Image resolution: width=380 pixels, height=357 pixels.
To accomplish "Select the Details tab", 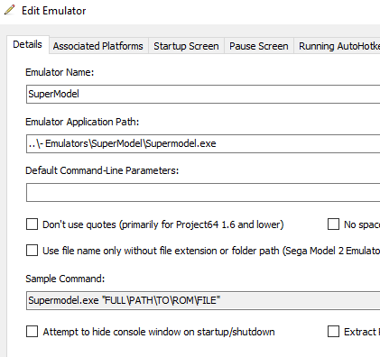I will 28,44.
